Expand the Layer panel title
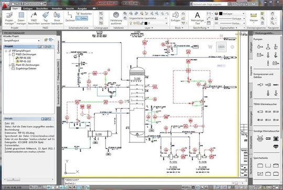The width and height of the screenshot is (283, 190). 148,28
